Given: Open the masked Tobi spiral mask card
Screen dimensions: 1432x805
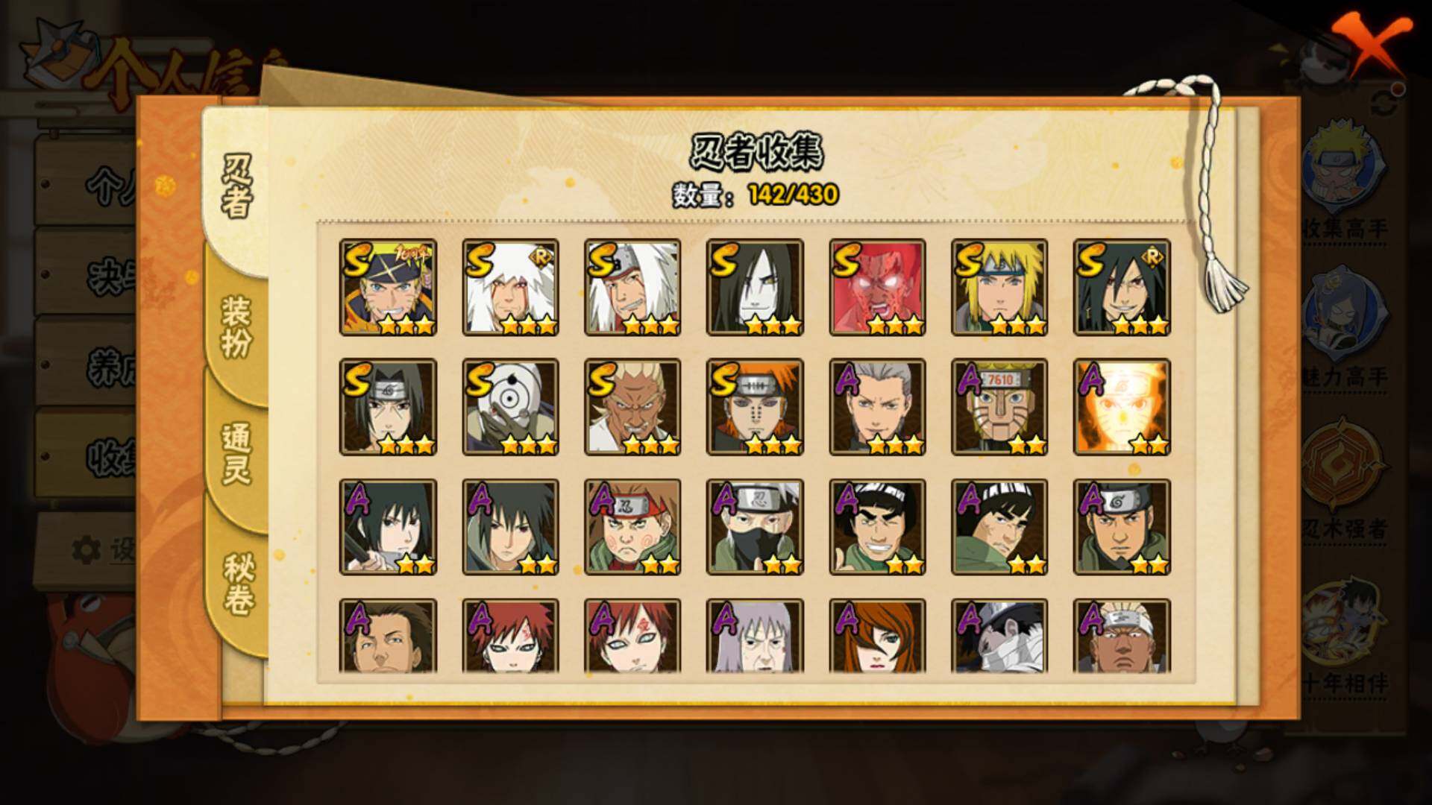Looking at the screenshot, I should [x=510, y=407].
